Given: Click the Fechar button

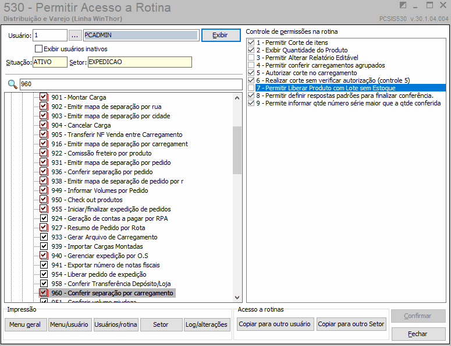Looking at the screenshot, I should point(418,334).
